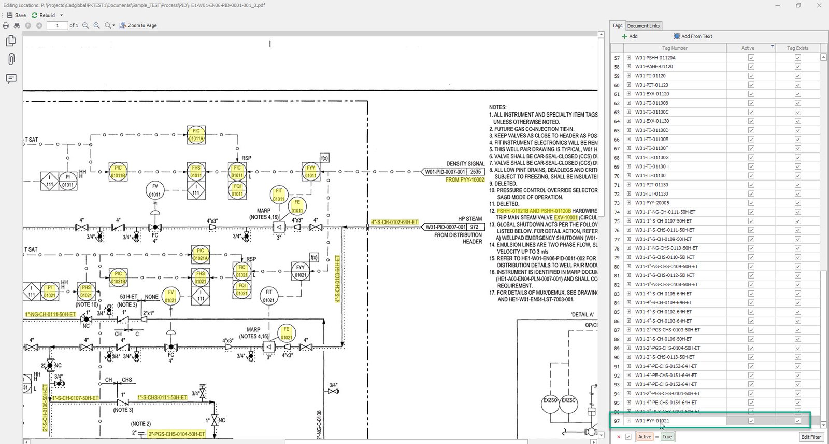Click the Zoom Out magnifier icon

pyautogui.click(x=85, y=25)
